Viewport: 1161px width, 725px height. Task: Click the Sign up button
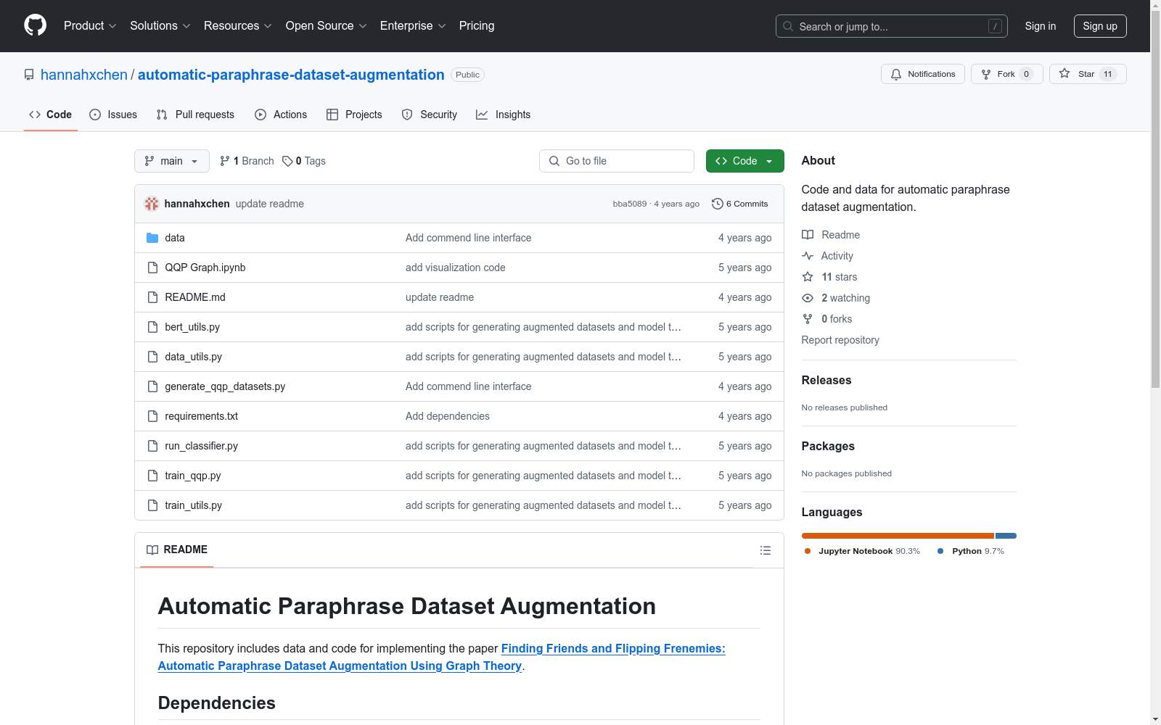coord(1100,26)
